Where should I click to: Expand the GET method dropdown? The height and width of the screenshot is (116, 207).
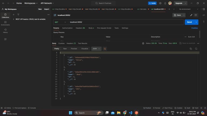[x=60, y=22]
